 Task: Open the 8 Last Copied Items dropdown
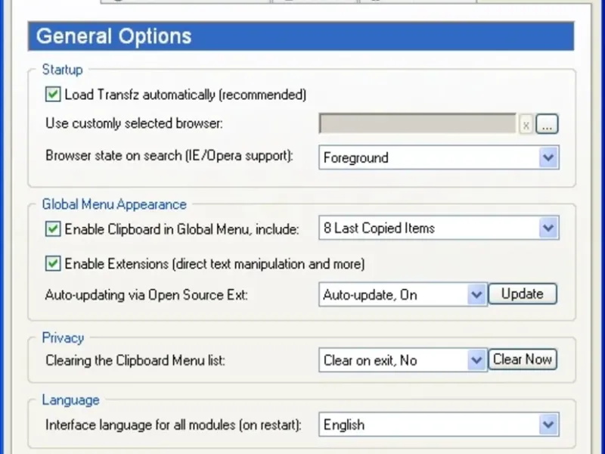click(548, 229)
